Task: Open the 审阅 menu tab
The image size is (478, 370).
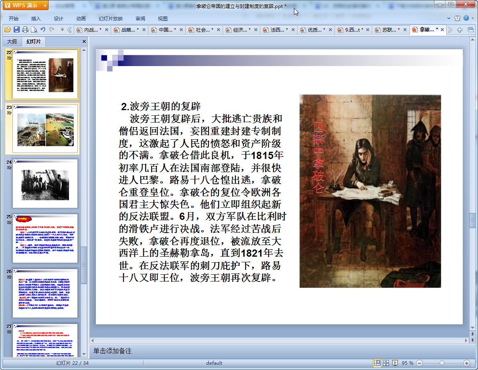Action: coord(140,18)
